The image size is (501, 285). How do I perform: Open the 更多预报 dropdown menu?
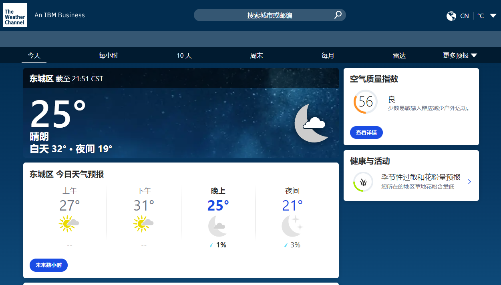(x=460, y=55)
